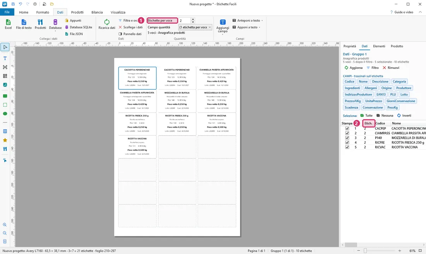Select the image tool in left toolbar
The image size is (426, 254).
tap(5, 85)
